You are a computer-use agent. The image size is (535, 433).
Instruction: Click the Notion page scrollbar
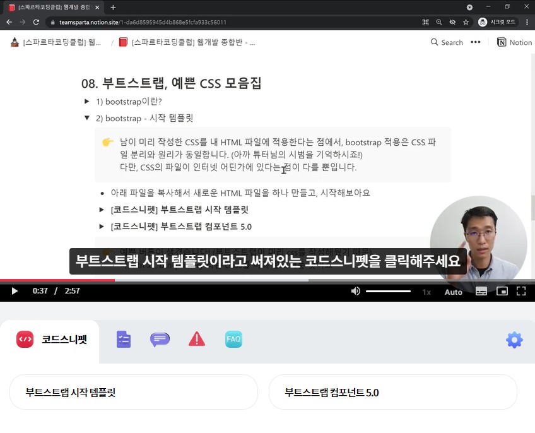[532, 208]
